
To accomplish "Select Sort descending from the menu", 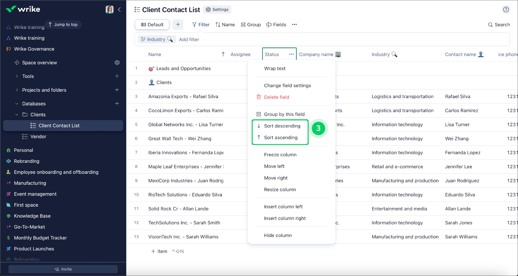I will [282, 126].
